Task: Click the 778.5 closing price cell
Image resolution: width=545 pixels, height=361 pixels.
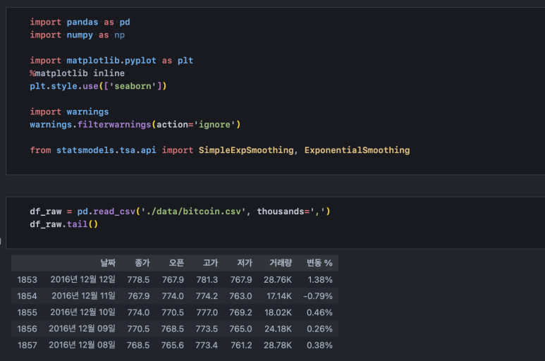Action: pos(138,280)
